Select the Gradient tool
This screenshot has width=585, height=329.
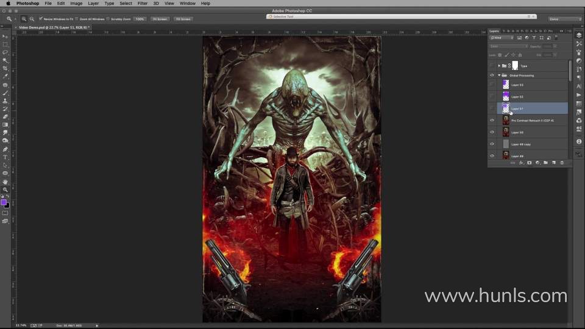(5, 124)
